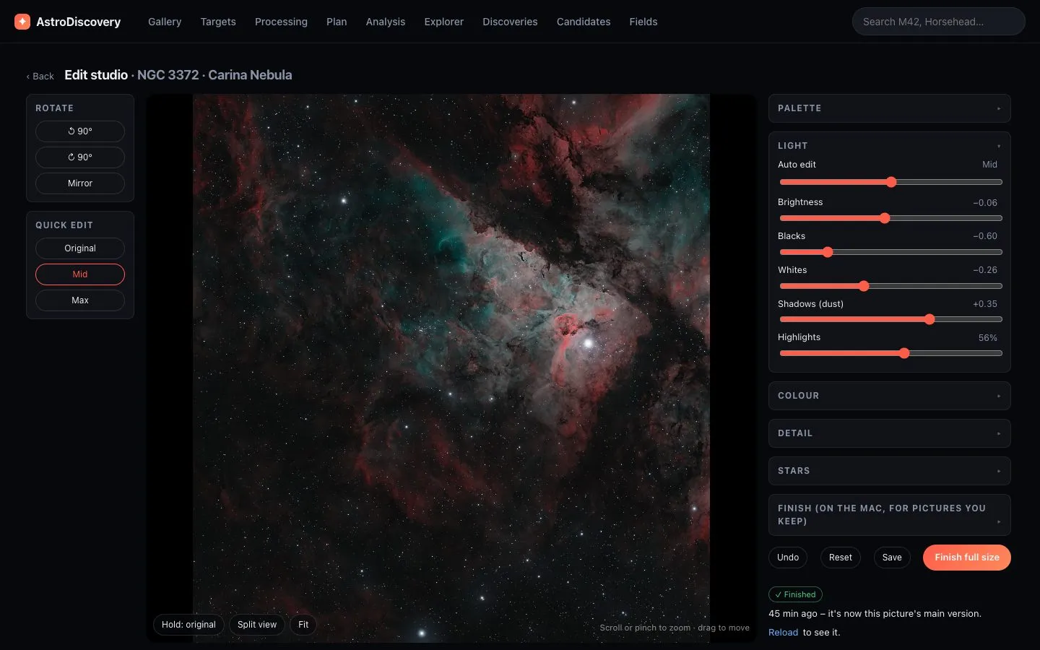The width and height of the screenshot is (1040, 650).
Task: Click the Hold: original button
Action: point(188,625)
